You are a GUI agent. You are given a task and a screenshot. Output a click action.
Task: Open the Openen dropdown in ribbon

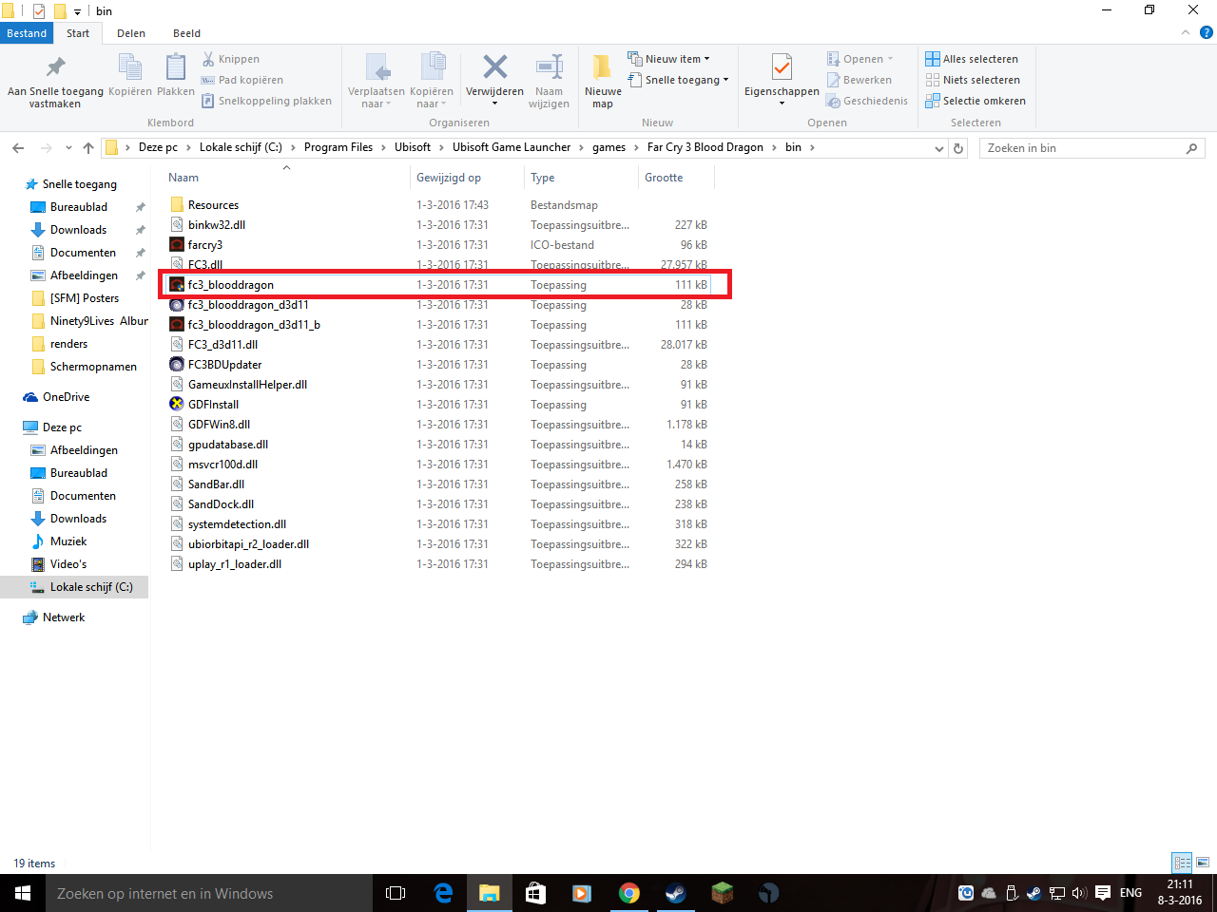(x=860, y=59)
